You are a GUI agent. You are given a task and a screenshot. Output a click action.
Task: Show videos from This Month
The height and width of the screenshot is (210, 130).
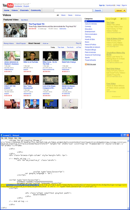click(70, 47)
